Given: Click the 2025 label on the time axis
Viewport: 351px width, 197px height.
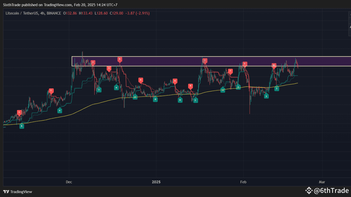Looking at the screenshot, I should pyautogui.click(x=156, y=182).
